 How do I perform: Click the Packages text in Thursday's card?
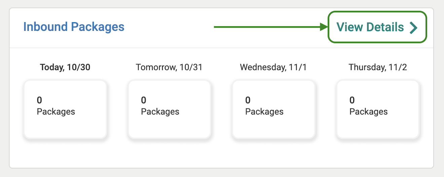[369, 112]
